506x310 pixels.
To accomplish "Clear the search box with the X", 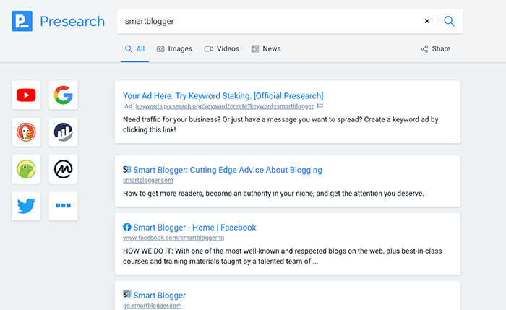I will tap(426, 21).
